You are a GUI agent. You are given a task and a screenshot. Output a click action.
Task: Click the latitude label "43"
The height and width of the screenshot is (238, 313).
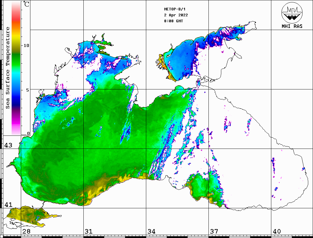tap(8, 145)
